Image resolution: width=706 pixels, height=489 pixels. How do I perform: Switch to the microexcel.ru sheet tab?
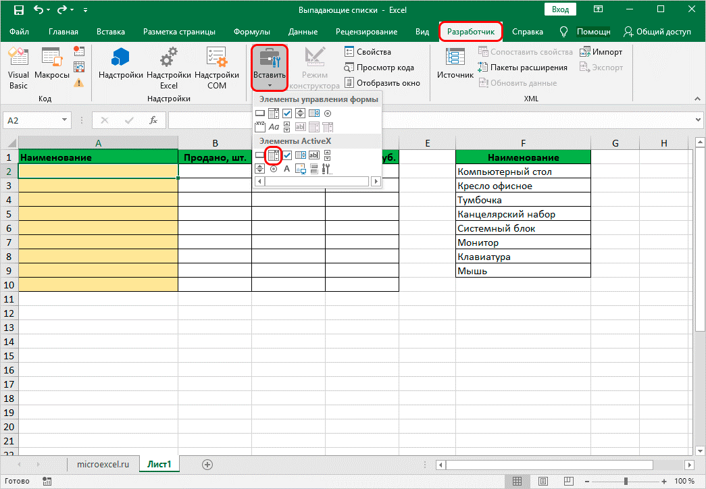coord(103,465)
